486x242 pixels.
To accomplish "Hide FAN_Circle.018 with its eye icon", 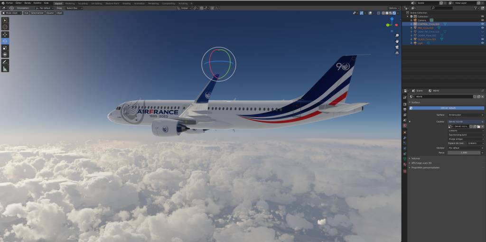I will pos(482,28).
